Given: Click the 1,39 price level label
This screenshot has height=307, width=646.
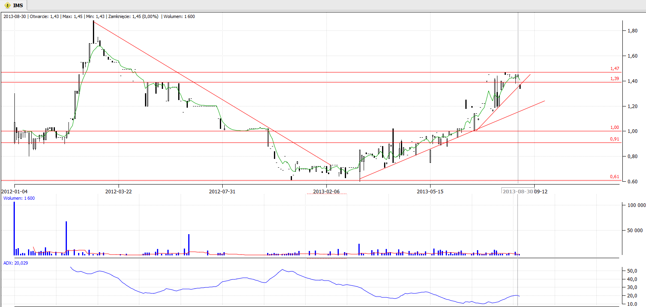Looking at the screenshot, I should tap(614, 79).
